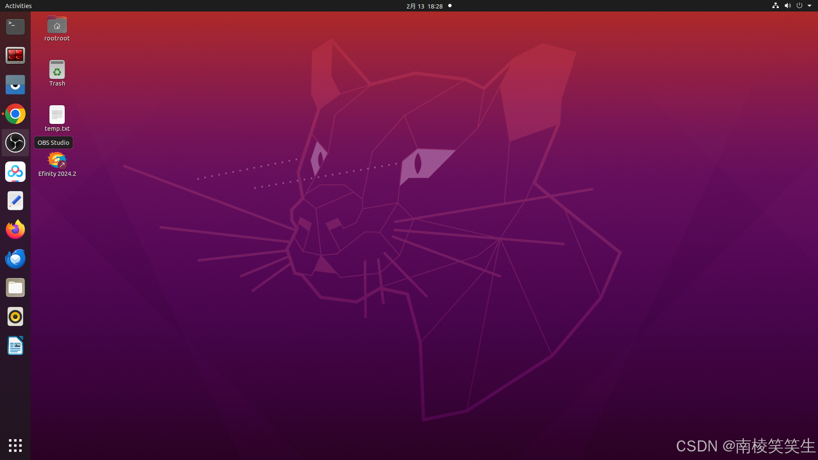The width and height of the screenshot is (818, 460).
Task: Open Thunderbird mail client
Action: coord(15,259)
